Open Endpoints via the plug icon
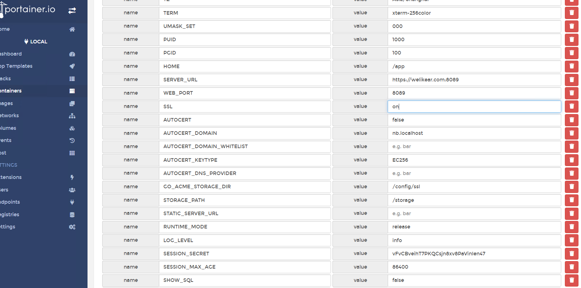 [x=72, y=202]
